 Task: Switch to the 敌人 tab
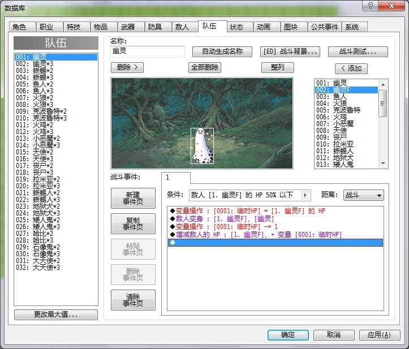(x=184, y=27)
